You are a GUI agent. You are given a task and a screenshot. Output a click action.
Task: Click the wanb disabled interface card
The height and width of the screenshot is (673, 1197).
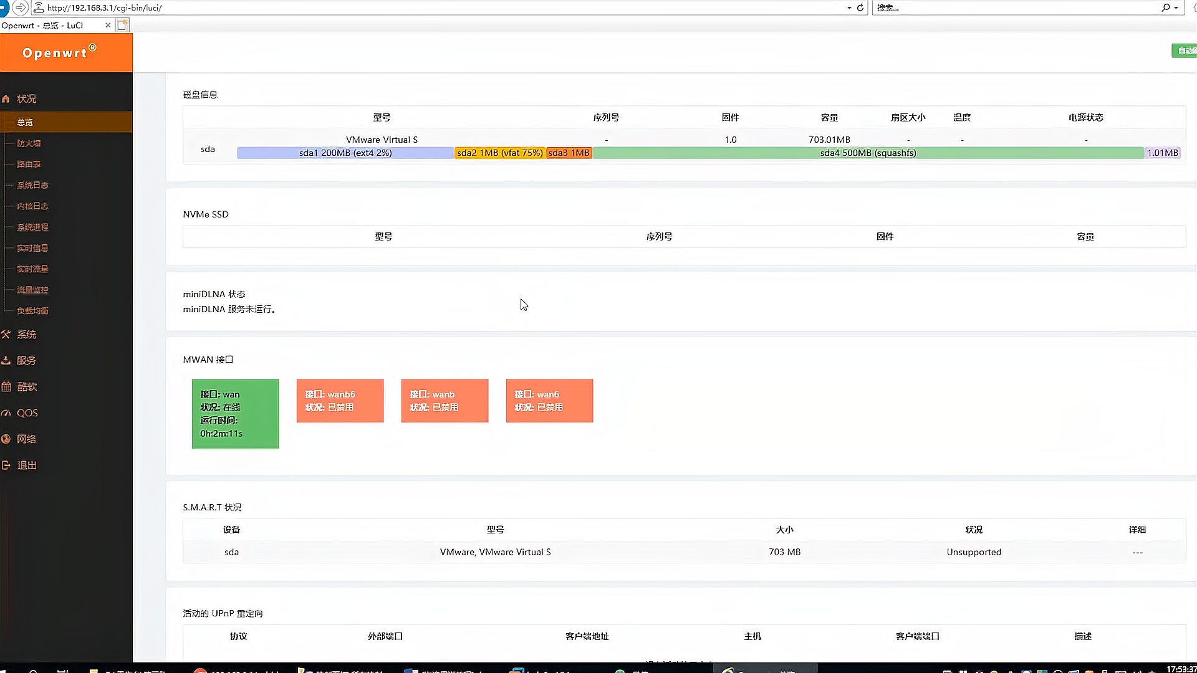(x=445, y=401)
